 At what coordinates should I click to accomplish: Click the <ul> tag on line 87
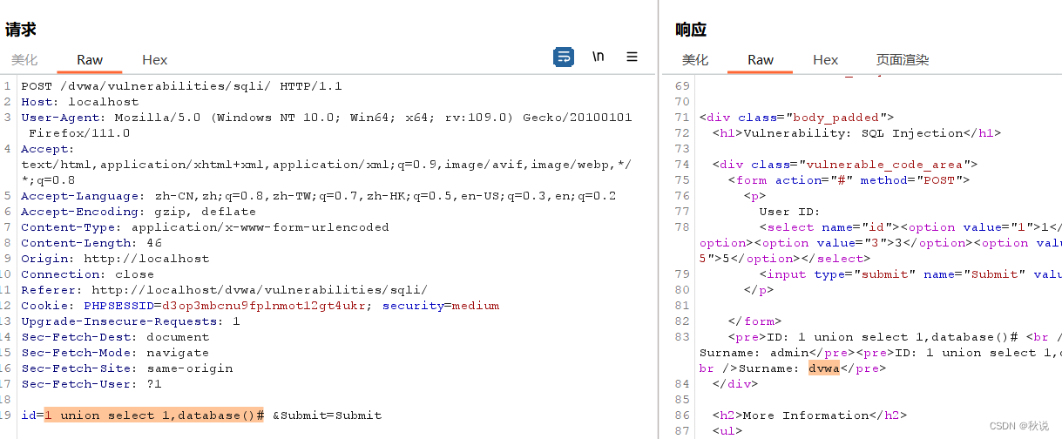coord(727,431)
